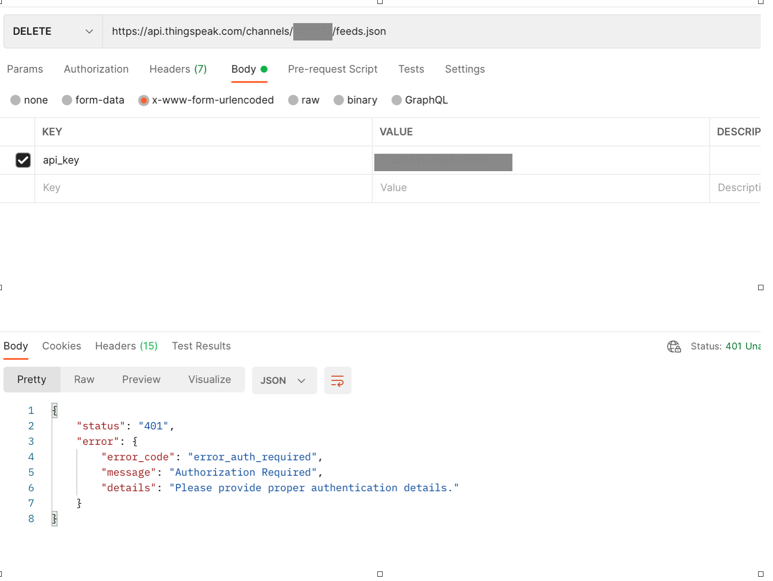Screen dimensions: 773x581
Task: Switch response view to Raw
Action: point(84,380)
